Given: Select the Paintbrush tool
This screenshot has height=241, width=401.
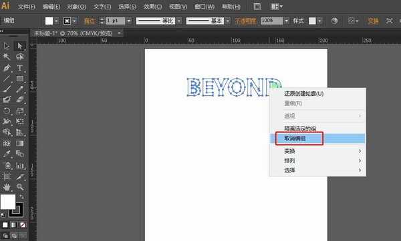Looking at the screenshot, I should pyautogui.click(x=7, y=89).
